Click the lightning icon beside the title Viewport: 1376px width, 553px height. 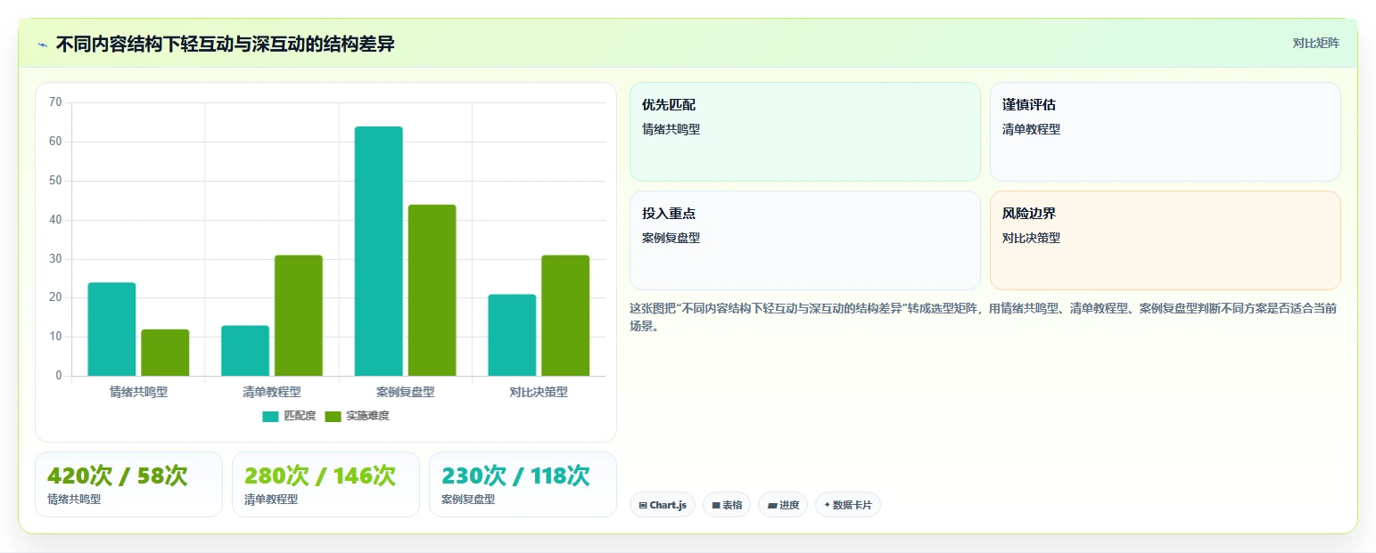click(42, 45)
